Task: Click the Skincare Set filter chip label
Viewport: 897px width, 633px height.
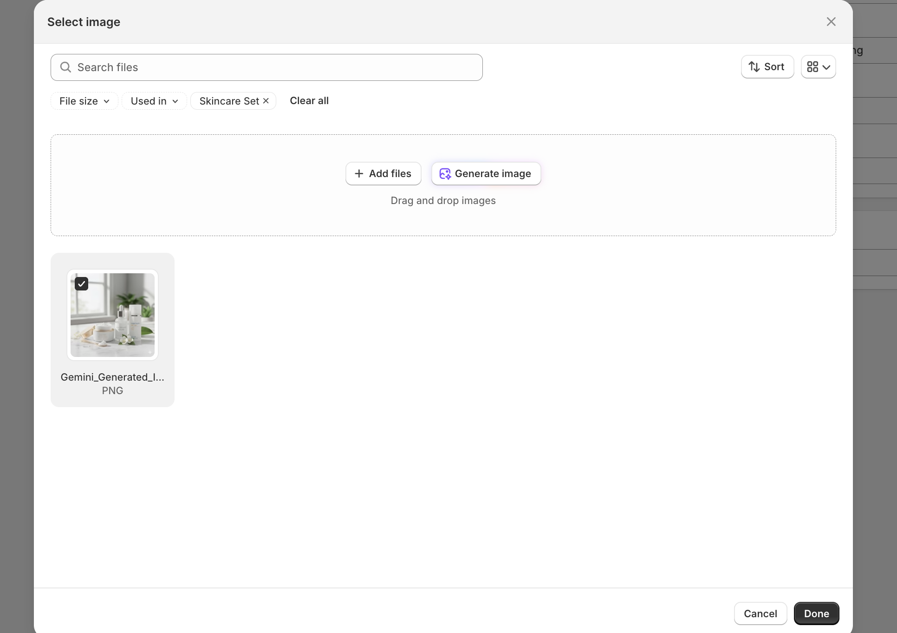Action: (x=229, y=101)
